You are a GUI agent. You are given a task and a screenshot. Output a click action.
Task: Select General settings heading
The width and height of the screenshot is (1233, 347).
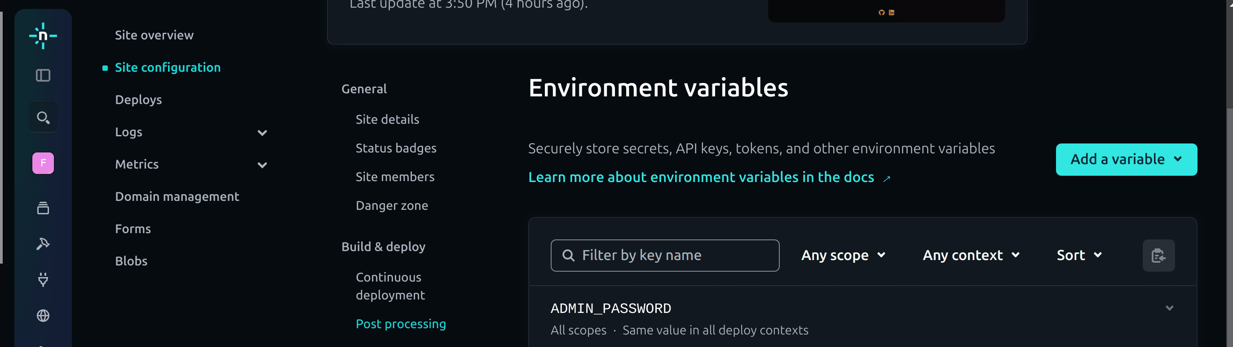[x=364, y=89]
